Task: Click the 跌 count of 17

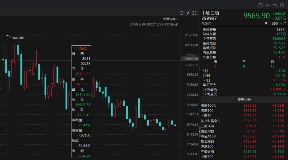Action: coord(272,66)
